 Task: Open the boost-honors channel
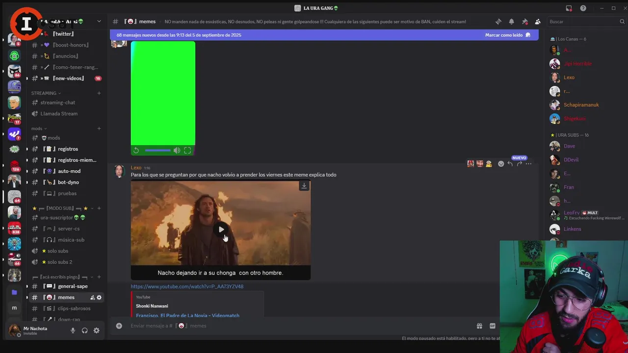point(66,45)
